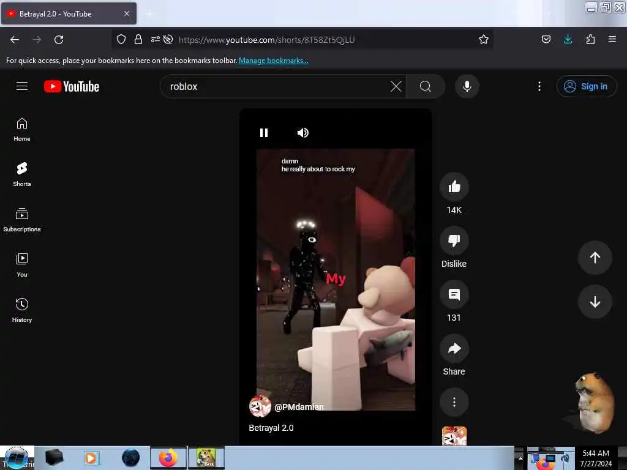Bookmark this page with the star

[484, 39]
